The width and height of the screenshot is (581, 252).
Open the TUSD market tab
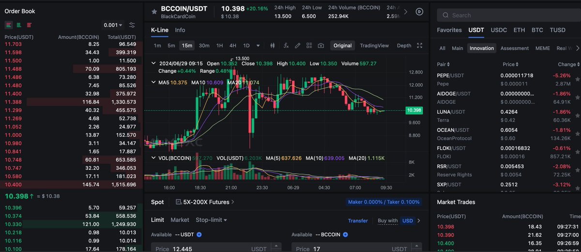coord(557,30)
